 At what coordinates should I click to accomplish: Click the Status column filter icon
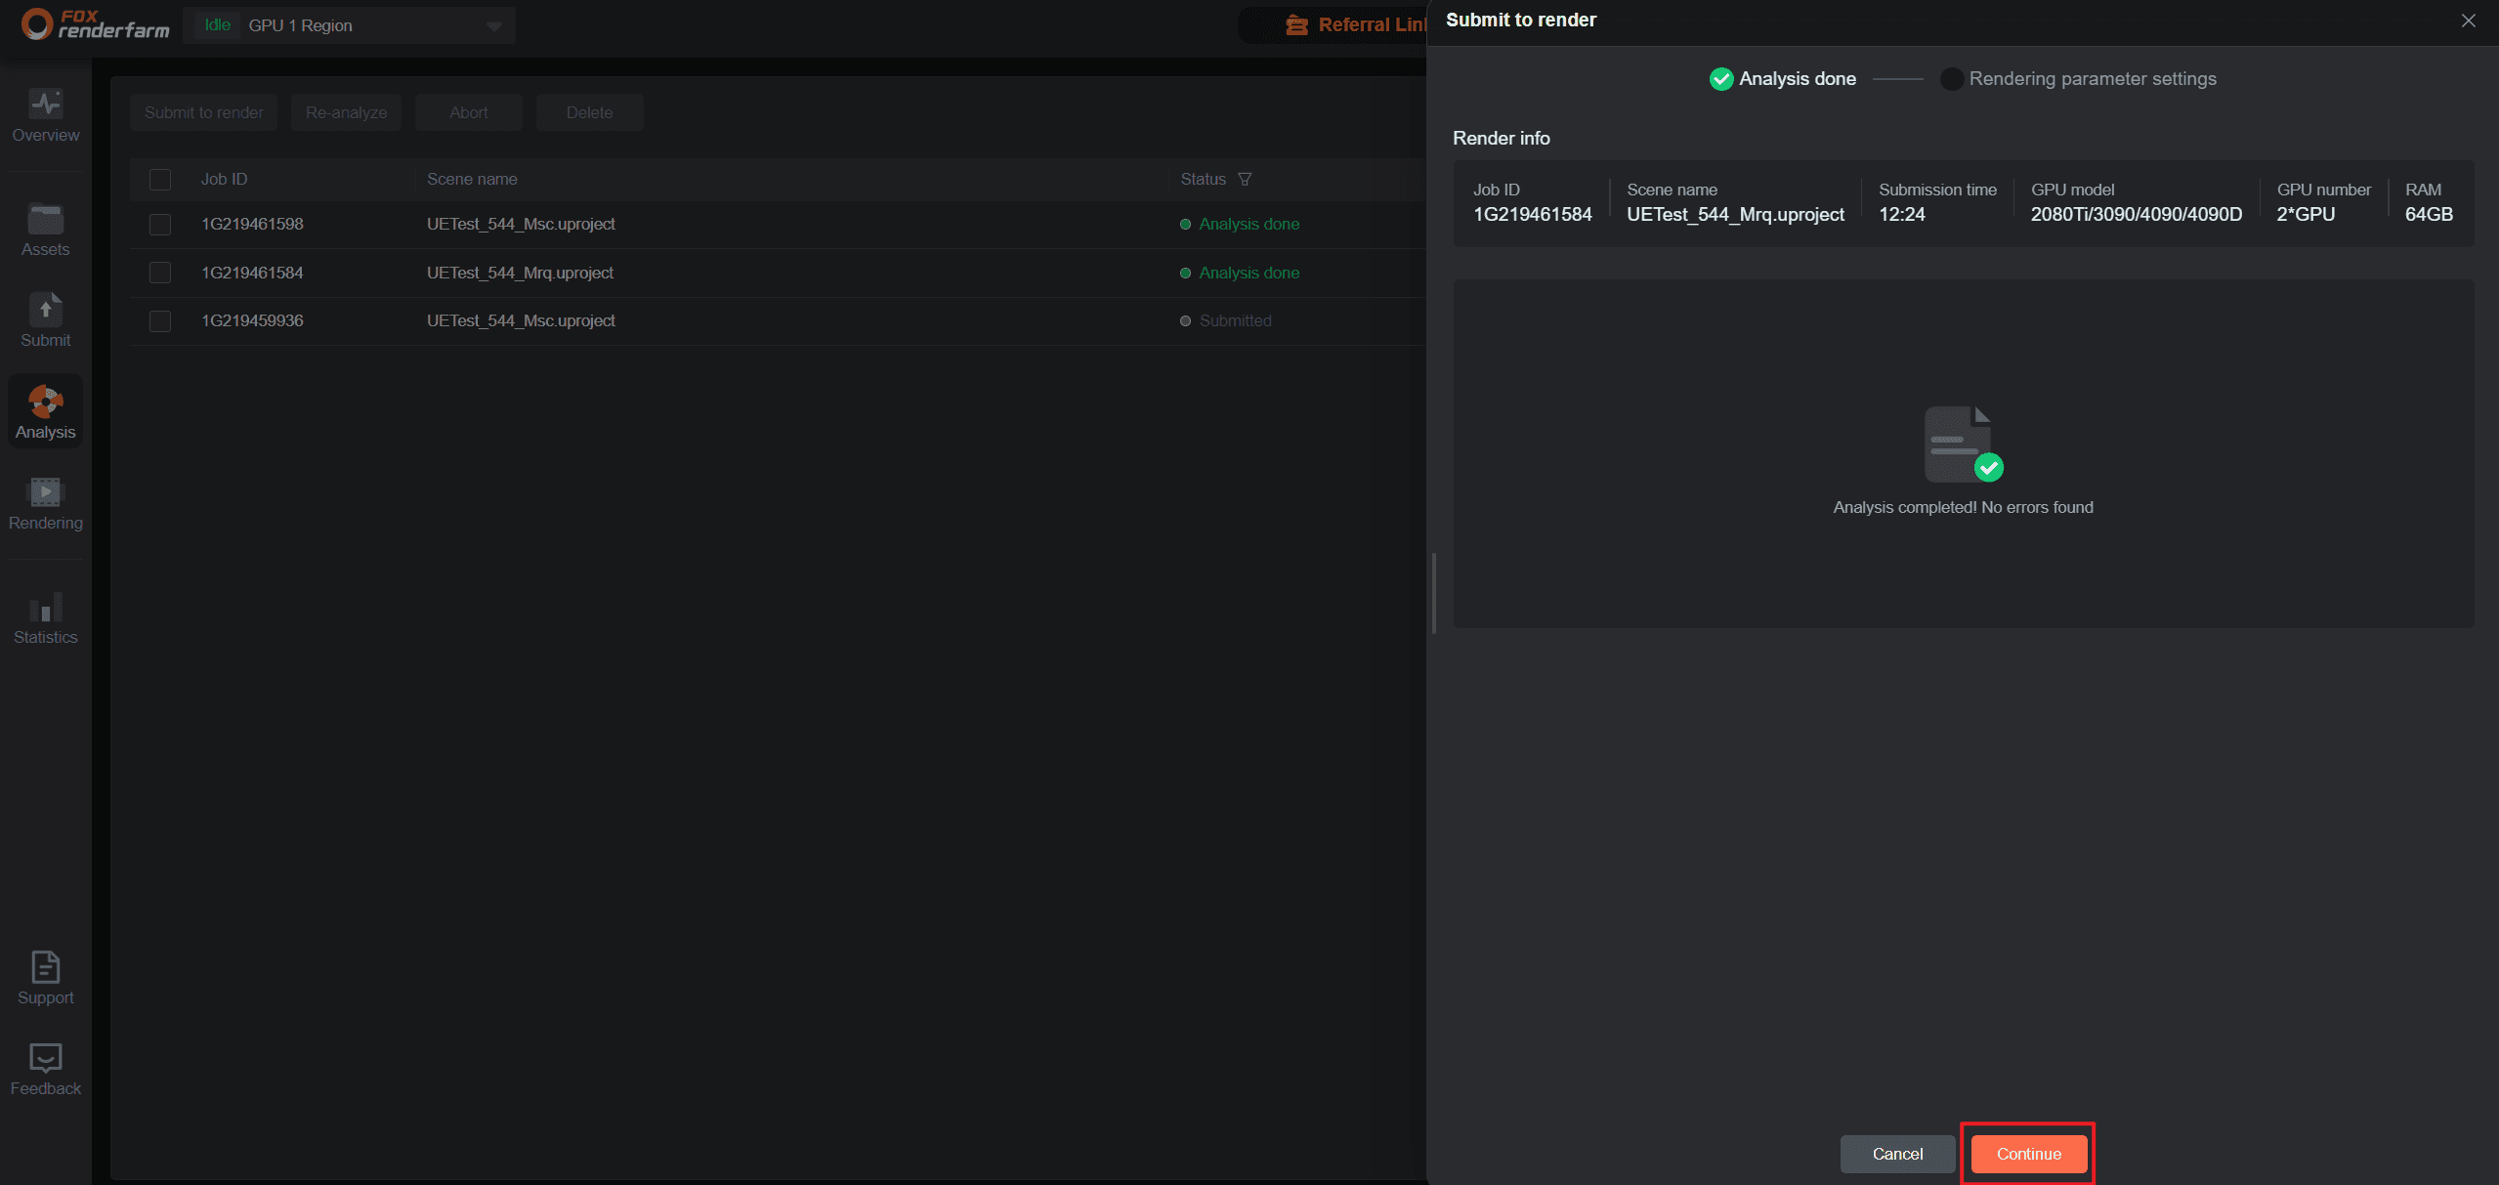click(x=1245, y=179)
